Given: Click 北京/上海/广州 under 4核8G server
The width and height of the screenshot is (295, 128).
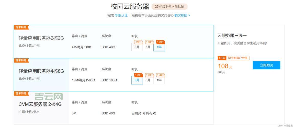Looking at the screenshot, I should [29, 79].
